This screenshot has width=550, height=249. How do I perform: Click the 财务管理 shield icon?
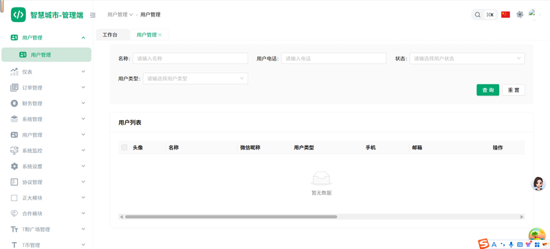coord(14,104)
